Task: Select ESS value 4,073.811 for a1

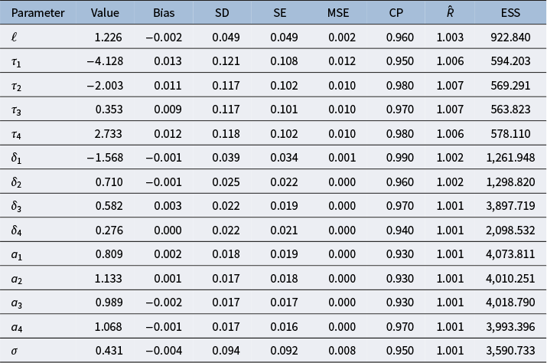Action: (x=510, y=254)
